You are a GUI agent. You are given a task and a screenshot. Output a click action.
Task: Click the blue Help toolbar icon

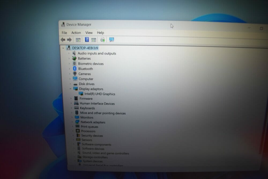point(87,40)
